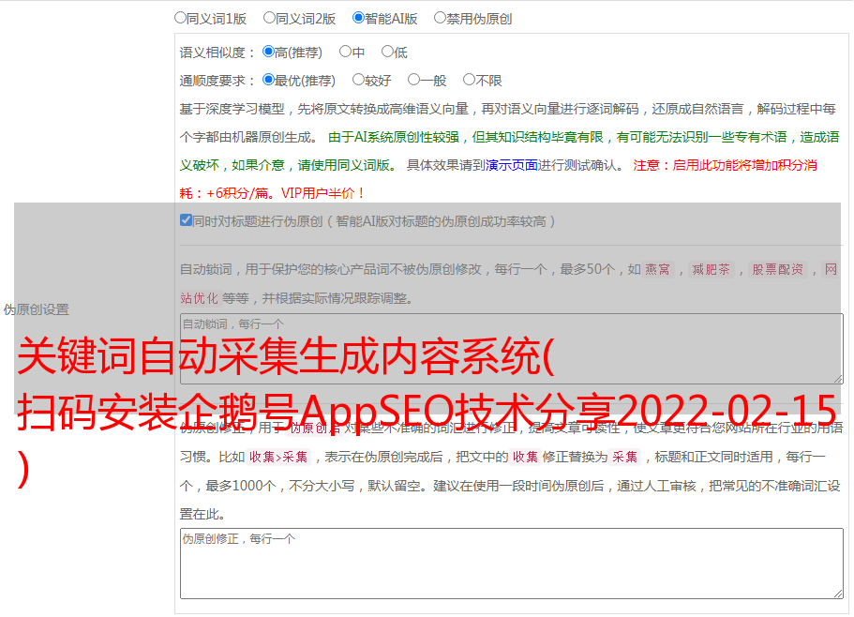The height and width of the screenshot is (617, 854).
Task: Focus the 自动锁词 textarea
Action: [512, 349]
